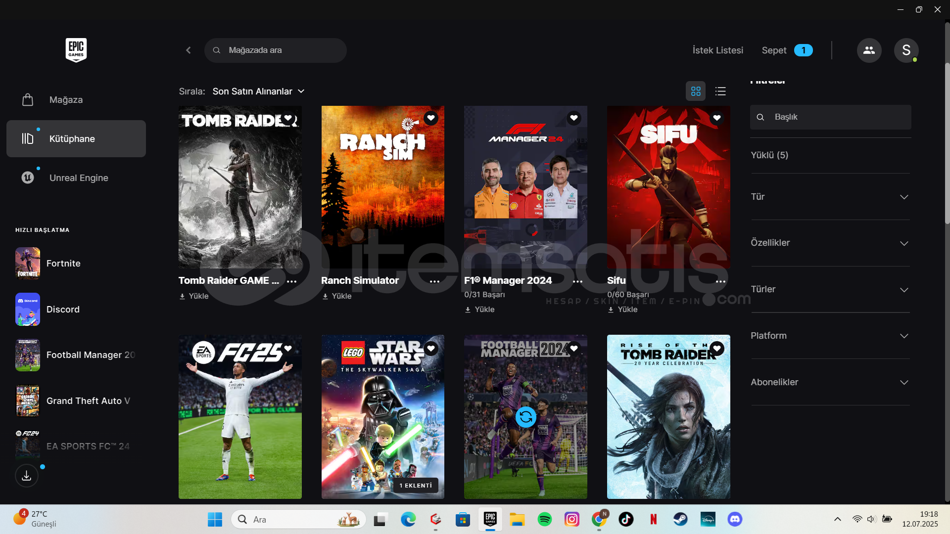Viewport: 950px width, 534px height.
Task: Open Netflix from the taskbar
Action: click(653, 520)
